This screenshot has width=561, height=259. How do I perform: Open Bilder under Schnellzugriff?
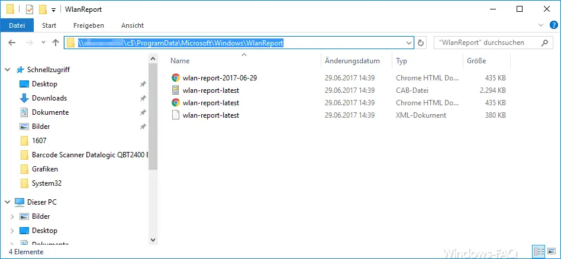(x=41, y=127)
